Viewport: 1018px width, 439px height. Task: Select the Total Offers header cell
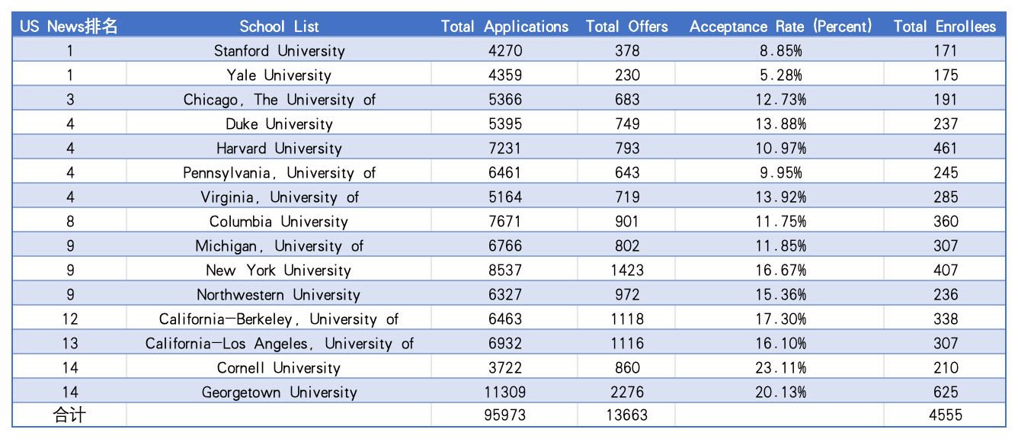pyautogui.click(x=626, y=27)
